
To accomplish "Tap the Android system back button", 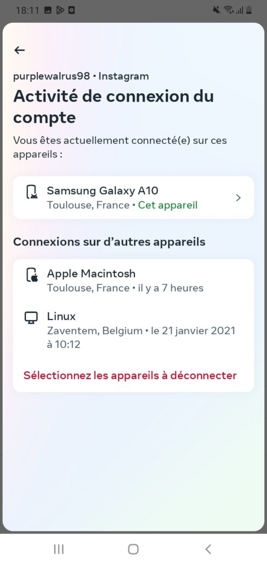I will 208,549.
